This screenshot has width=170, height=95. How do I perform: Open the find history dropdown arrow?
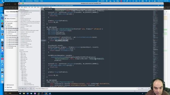click(x=137, y=89)
